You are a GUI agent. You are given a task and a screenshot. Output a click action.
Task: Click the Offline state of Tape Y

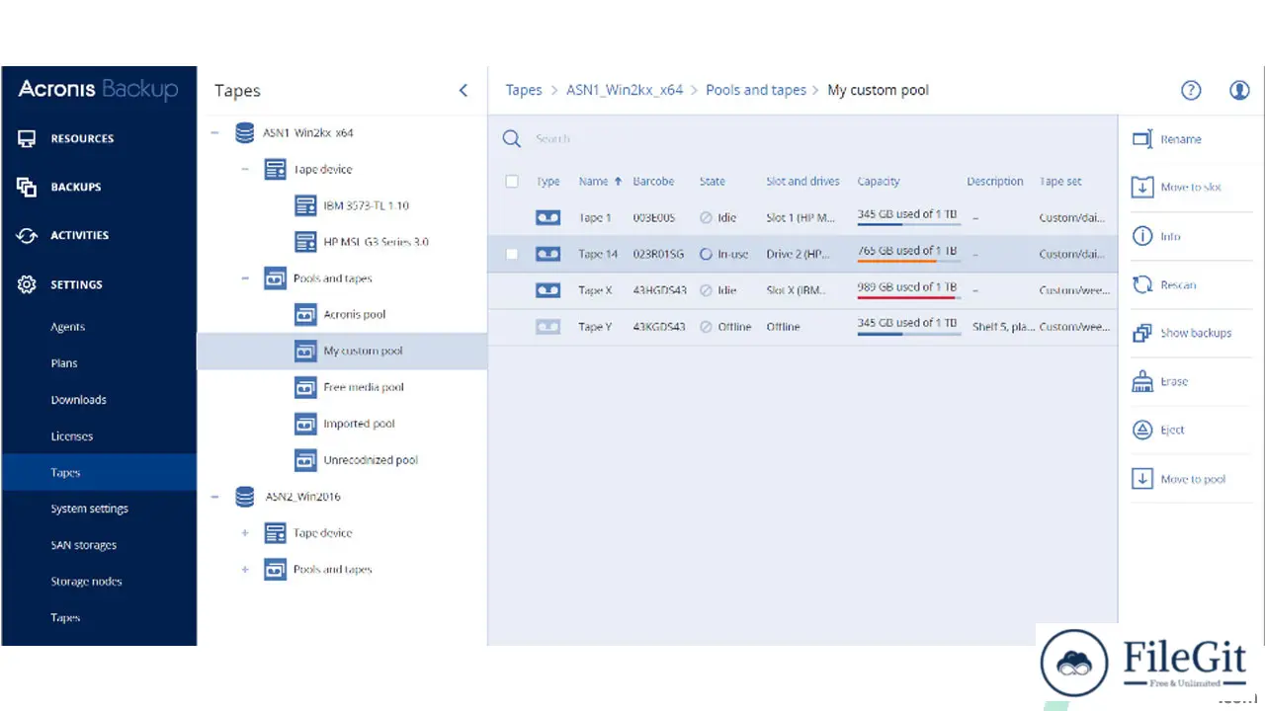coord(725,327)
